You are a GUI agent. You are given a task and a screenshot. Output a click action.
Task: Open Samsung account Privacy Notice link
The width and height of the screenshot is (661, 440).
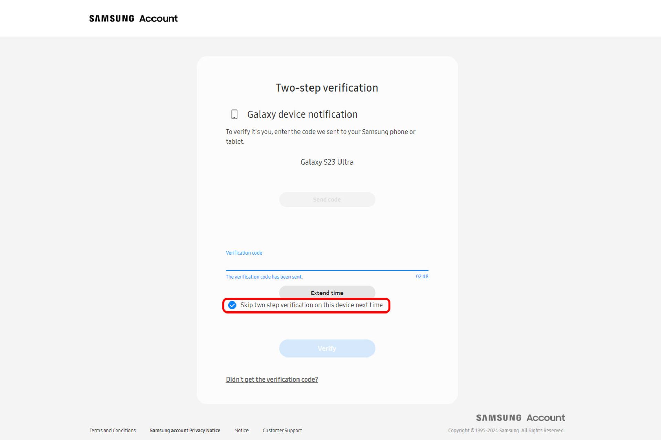[185, 430]
